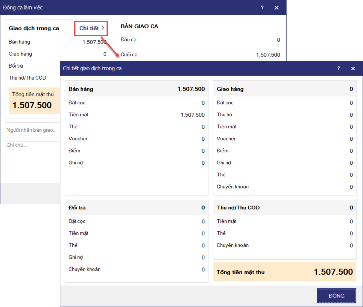Click Điểm row under Bán hàng section
Image resolution: width=363 pixels, height=307 pixels.
(137, 151)
